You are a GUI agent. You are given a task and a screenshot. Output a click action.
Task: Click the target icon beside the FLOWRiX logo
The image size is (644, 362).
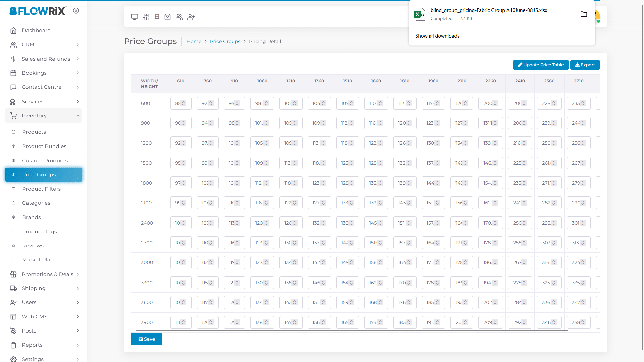tap(76, 10)
